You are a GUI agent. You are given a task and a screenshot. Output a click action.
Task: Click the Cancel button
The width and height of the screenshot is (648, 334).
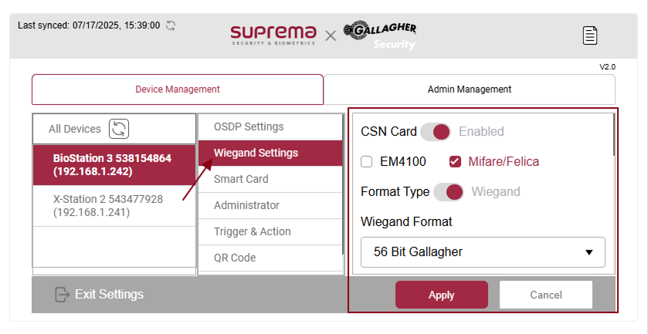[545, 295]
